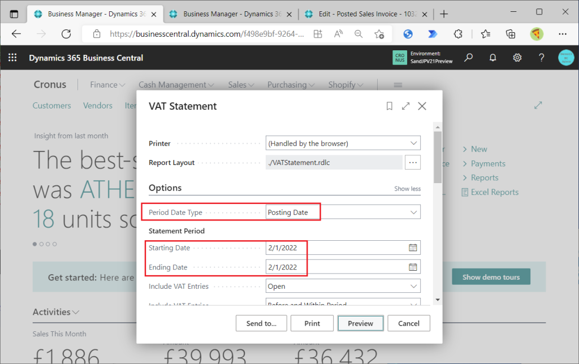Open the app launcher waffle icon
Viewport: 579px width, 364px height.
click(x=12, y=58)
